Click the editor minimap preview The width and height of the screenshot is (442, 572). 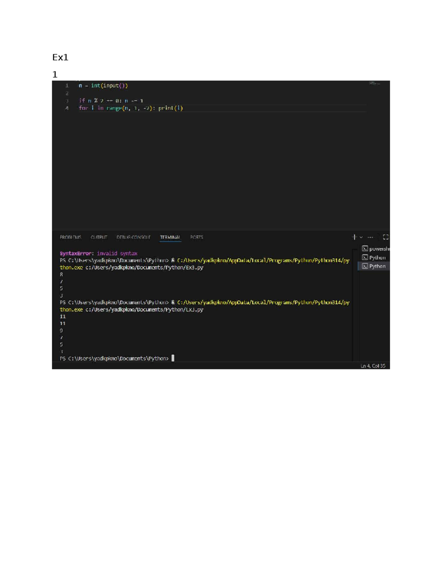click(x=375, y=84)
